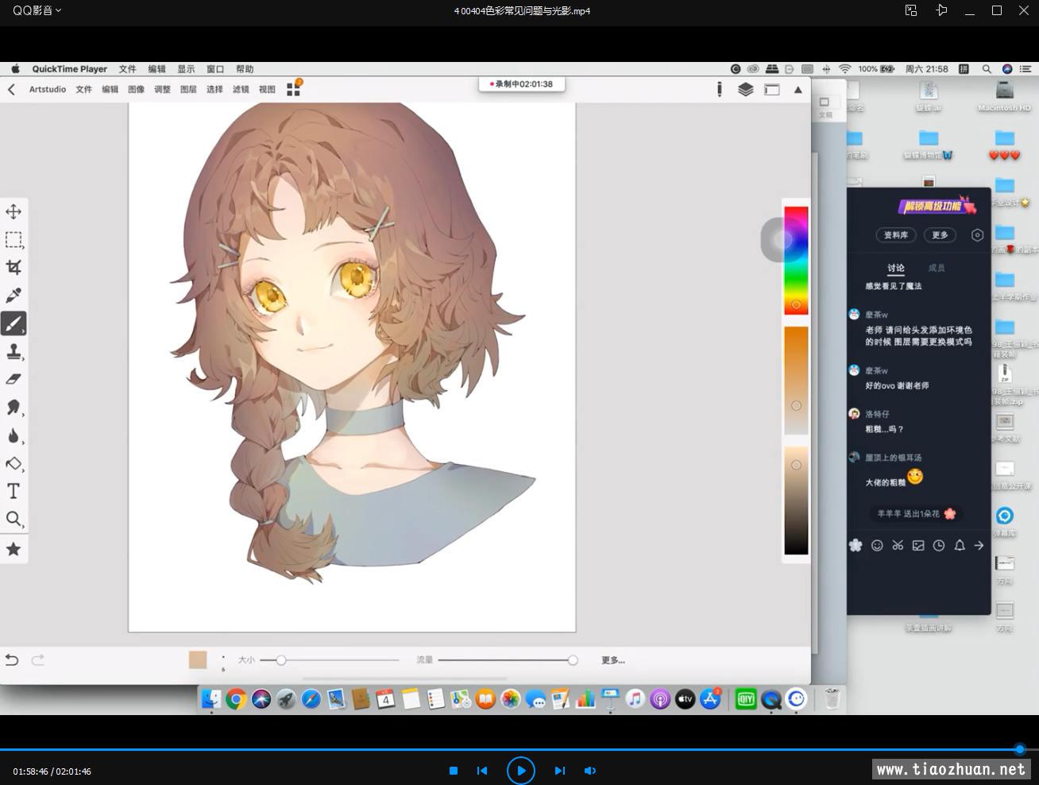Adjust the 大小 size slider handle

pos(280,660)
